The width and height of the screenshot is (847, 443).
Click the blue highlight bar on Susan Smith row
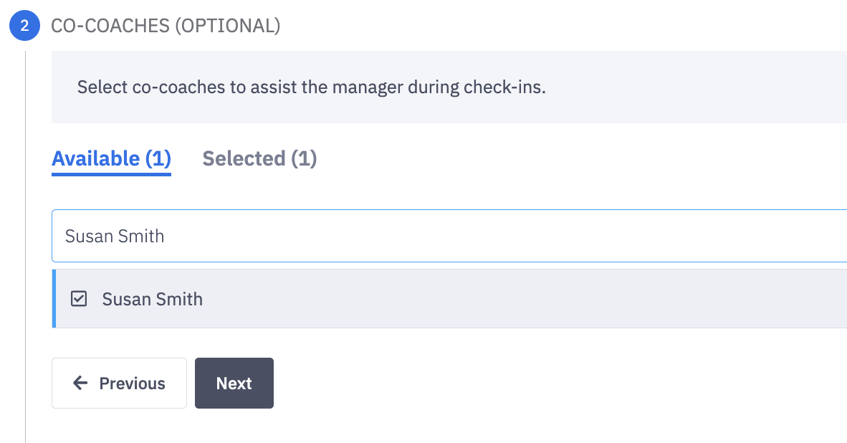click(x=53, y=298)
